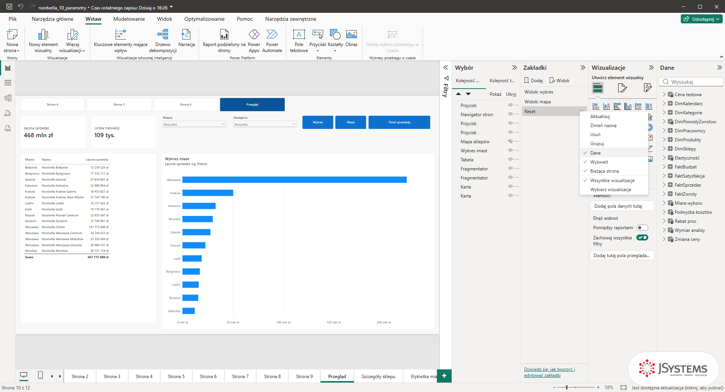Click the Wyszukaj search field
The width and height of the screenshot is (725, 392).
click(691, 82)
